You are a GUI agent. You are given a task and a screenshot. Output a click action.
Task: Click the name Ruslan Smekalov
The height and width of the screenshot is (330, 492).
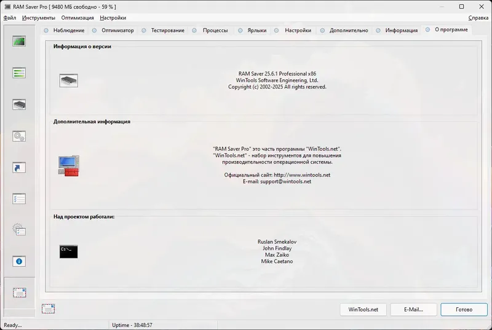coord(277,242)
